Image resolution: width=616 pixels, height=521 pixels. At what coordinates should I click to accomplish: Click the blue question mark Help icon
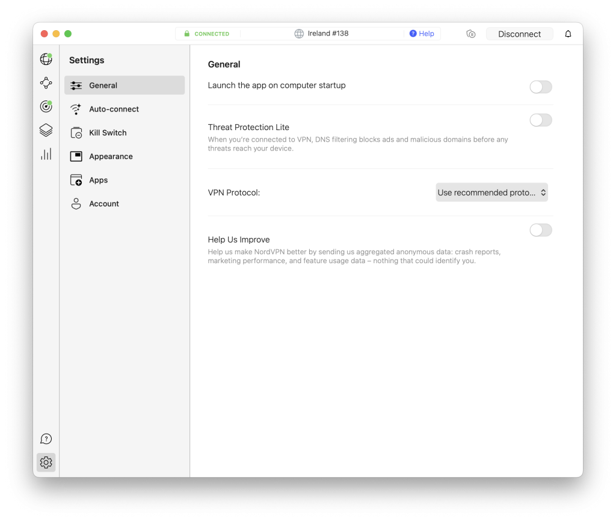pyautogui.click(x=413, y=33)
